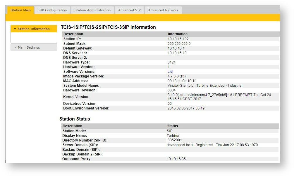Click the Station Status heading

75,119
